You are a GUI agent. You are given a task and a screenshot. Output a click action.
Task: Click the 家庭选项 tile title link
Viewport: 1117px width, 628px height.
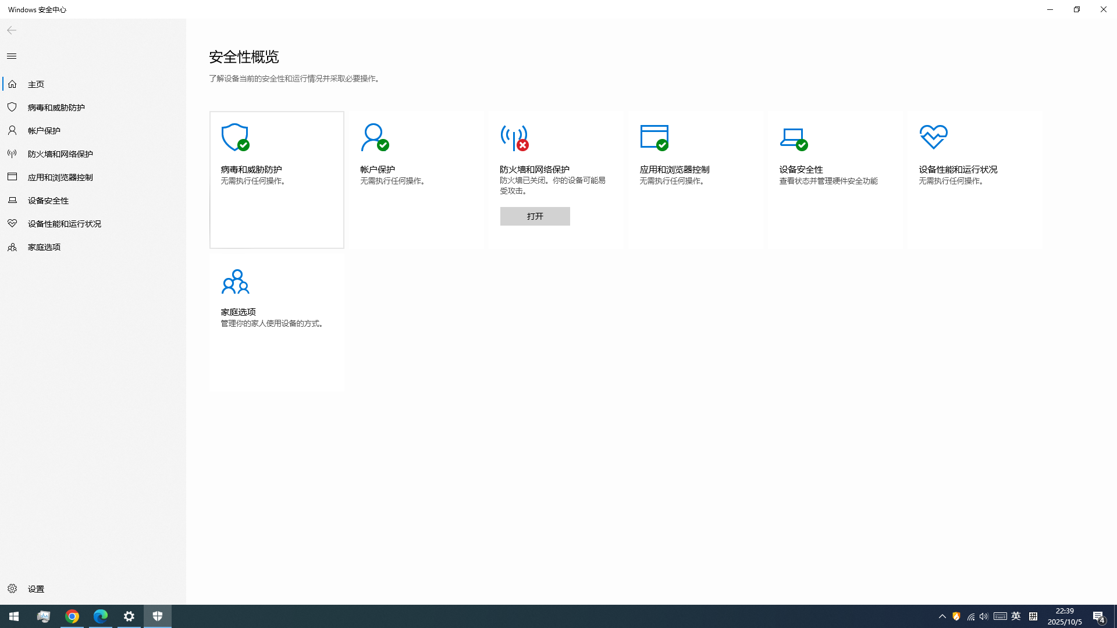click(238, 312)
